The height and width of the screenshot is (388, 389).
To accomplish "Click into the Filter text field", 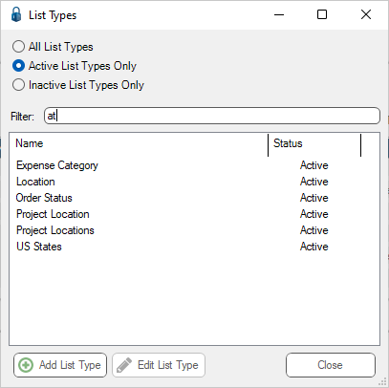I will [212, 116].
